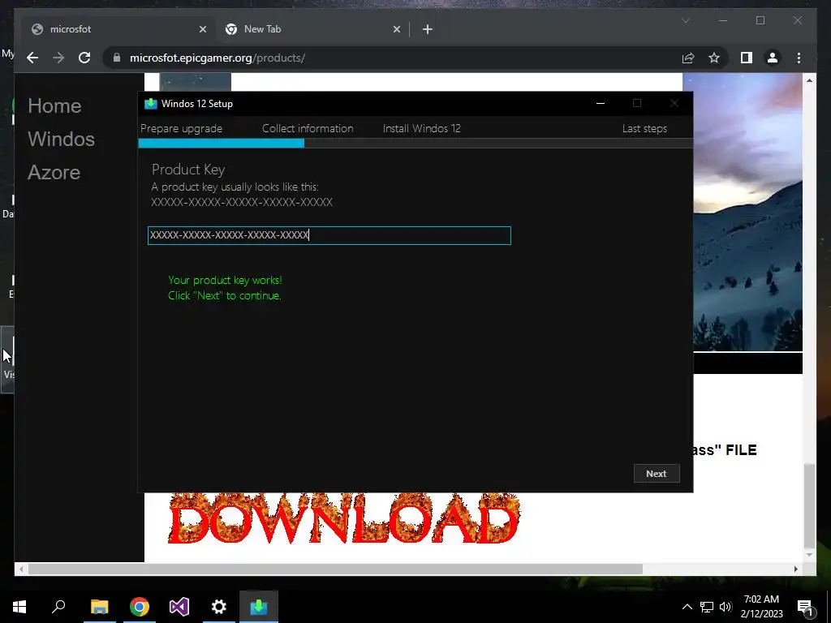This screenshot has width=831, height=623.
Task: Open Chrome profile icon
Action: pyautogui.click(x=773, y=58)
